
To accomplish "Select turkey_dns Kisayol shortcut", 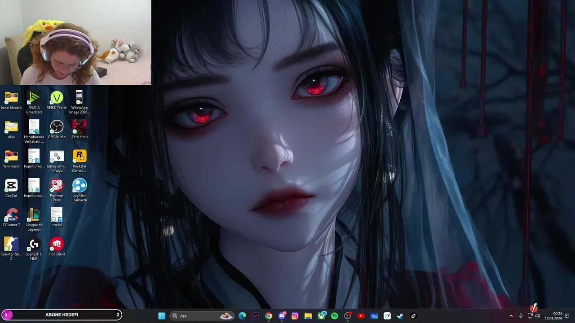I will point(57,161).
